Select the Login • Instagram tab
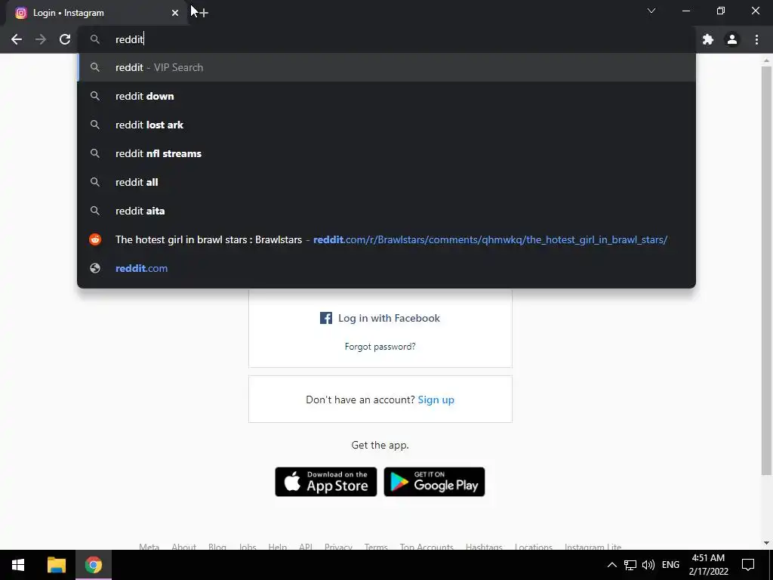The image size is (773, 580). (97, 13)
